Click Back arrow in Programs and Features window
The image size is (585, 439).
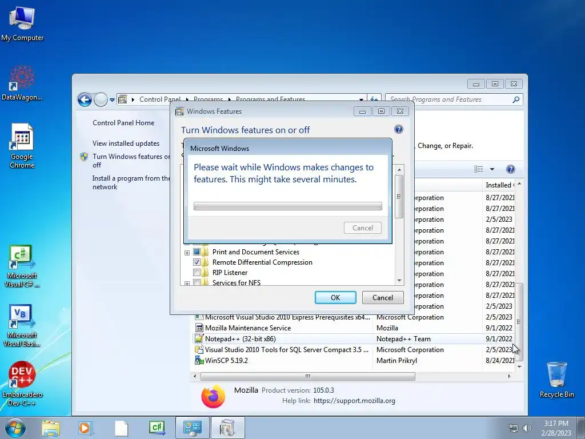tap(85, 99)
